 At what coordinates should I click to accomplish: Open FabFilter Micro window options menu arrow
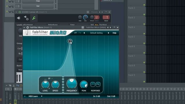24,27
